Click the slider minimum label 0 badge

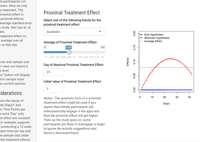pyautogui.click(x=45, y=47)
